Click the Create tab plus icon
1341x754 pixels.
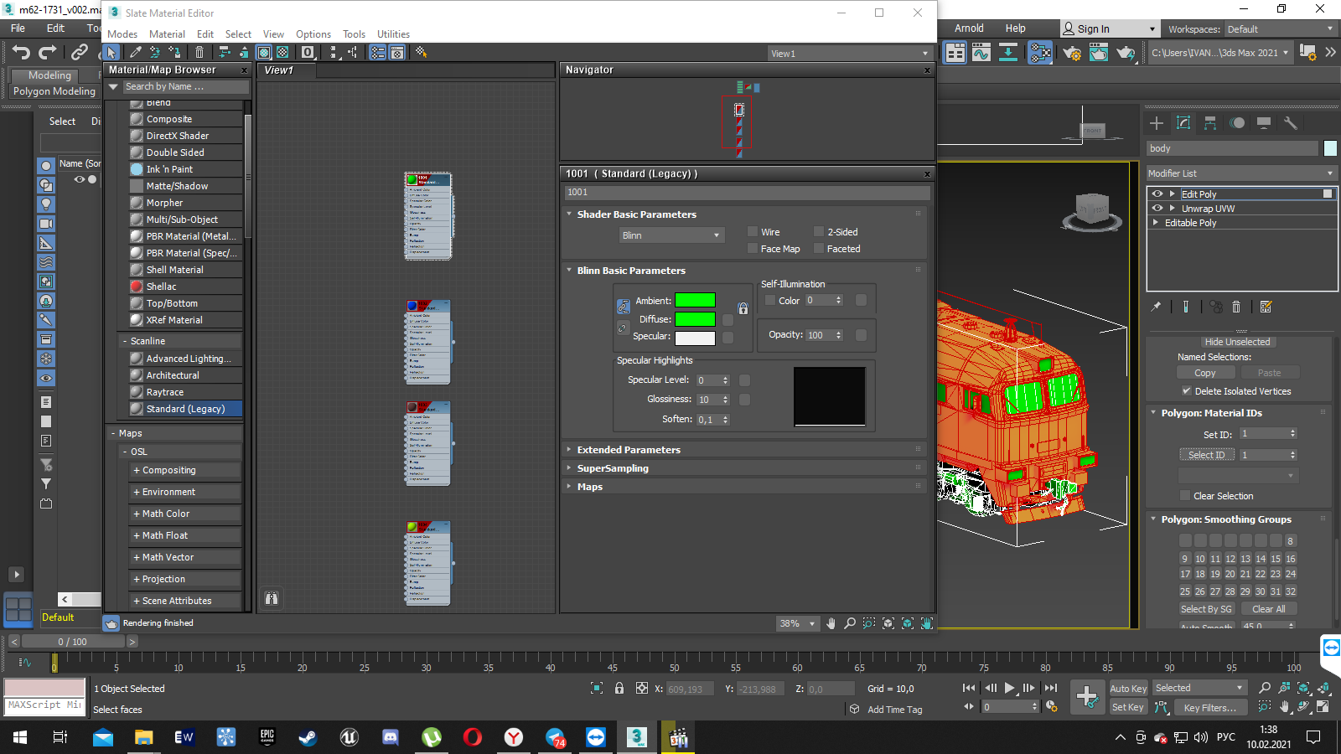pyautogui.click(x=1157, y=123)
